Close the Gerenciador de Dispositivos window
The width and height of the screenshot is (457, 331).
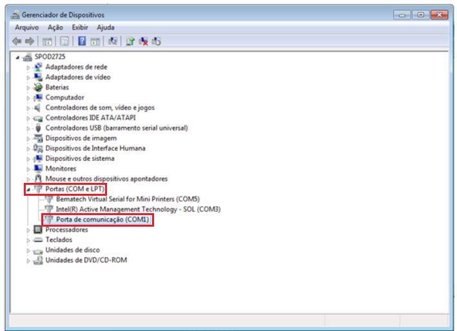pos(440,15)
